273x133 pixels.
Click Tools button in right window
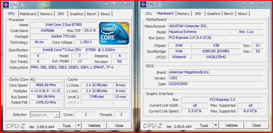(x=204, y=125)
